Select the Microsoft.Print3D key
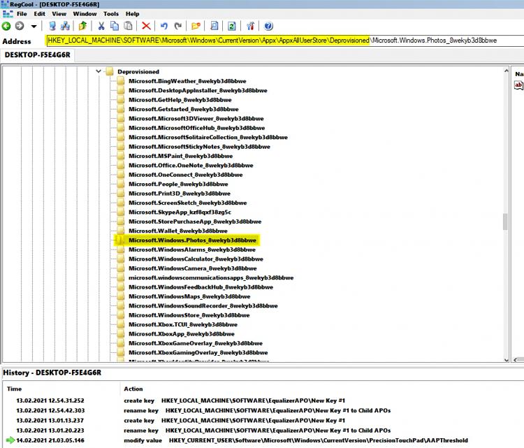The image size is (524, 448). click(x=180, y=193)
